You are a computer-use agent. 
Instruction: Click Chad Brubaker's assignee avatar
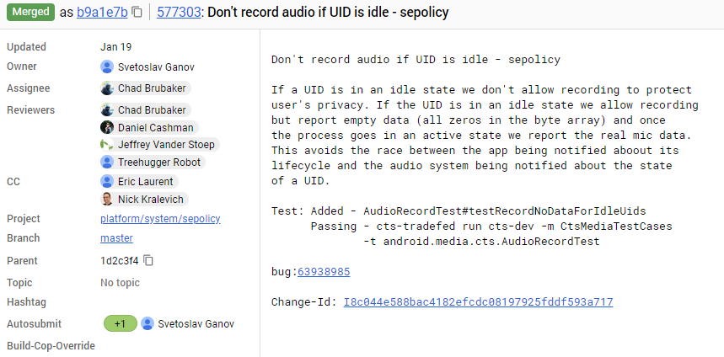coord(107,88)
